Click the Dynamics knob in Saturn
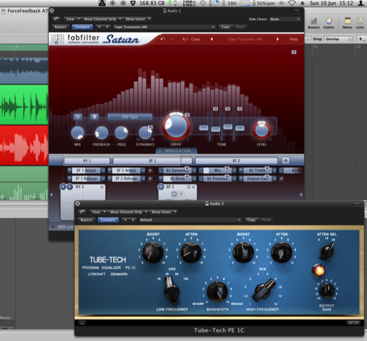This screenshot has height=341, width=367. [x=145, y=133]
